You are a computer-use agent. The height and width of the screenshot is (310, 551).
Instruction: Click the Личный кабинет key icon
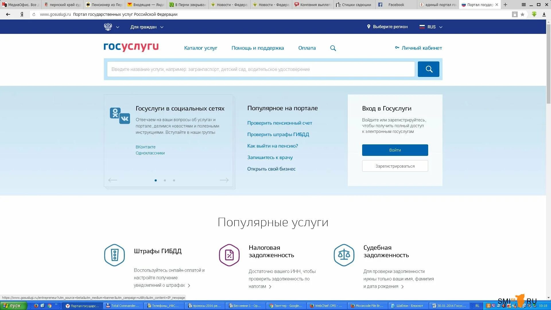point(397,48)
